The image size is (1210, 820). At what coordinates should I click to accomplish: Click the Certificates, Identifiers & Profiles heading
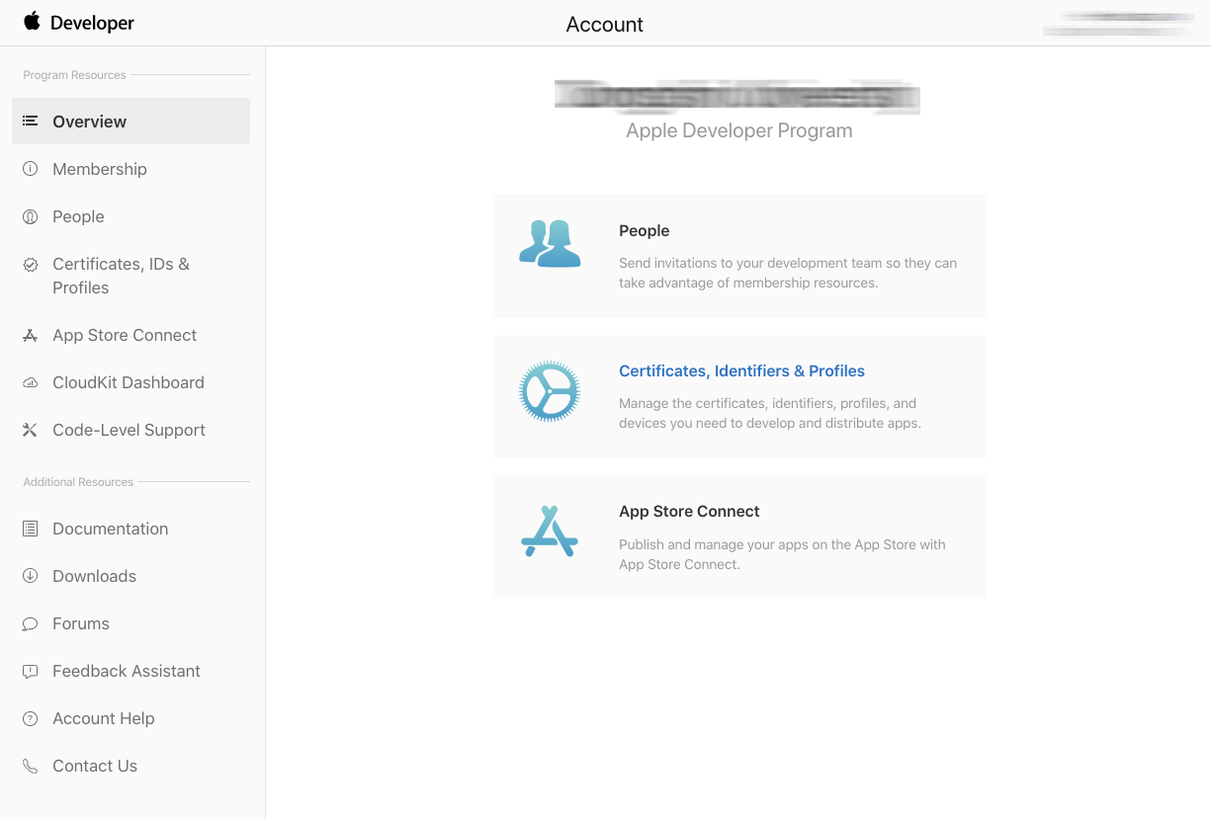(x=741, y=370)
